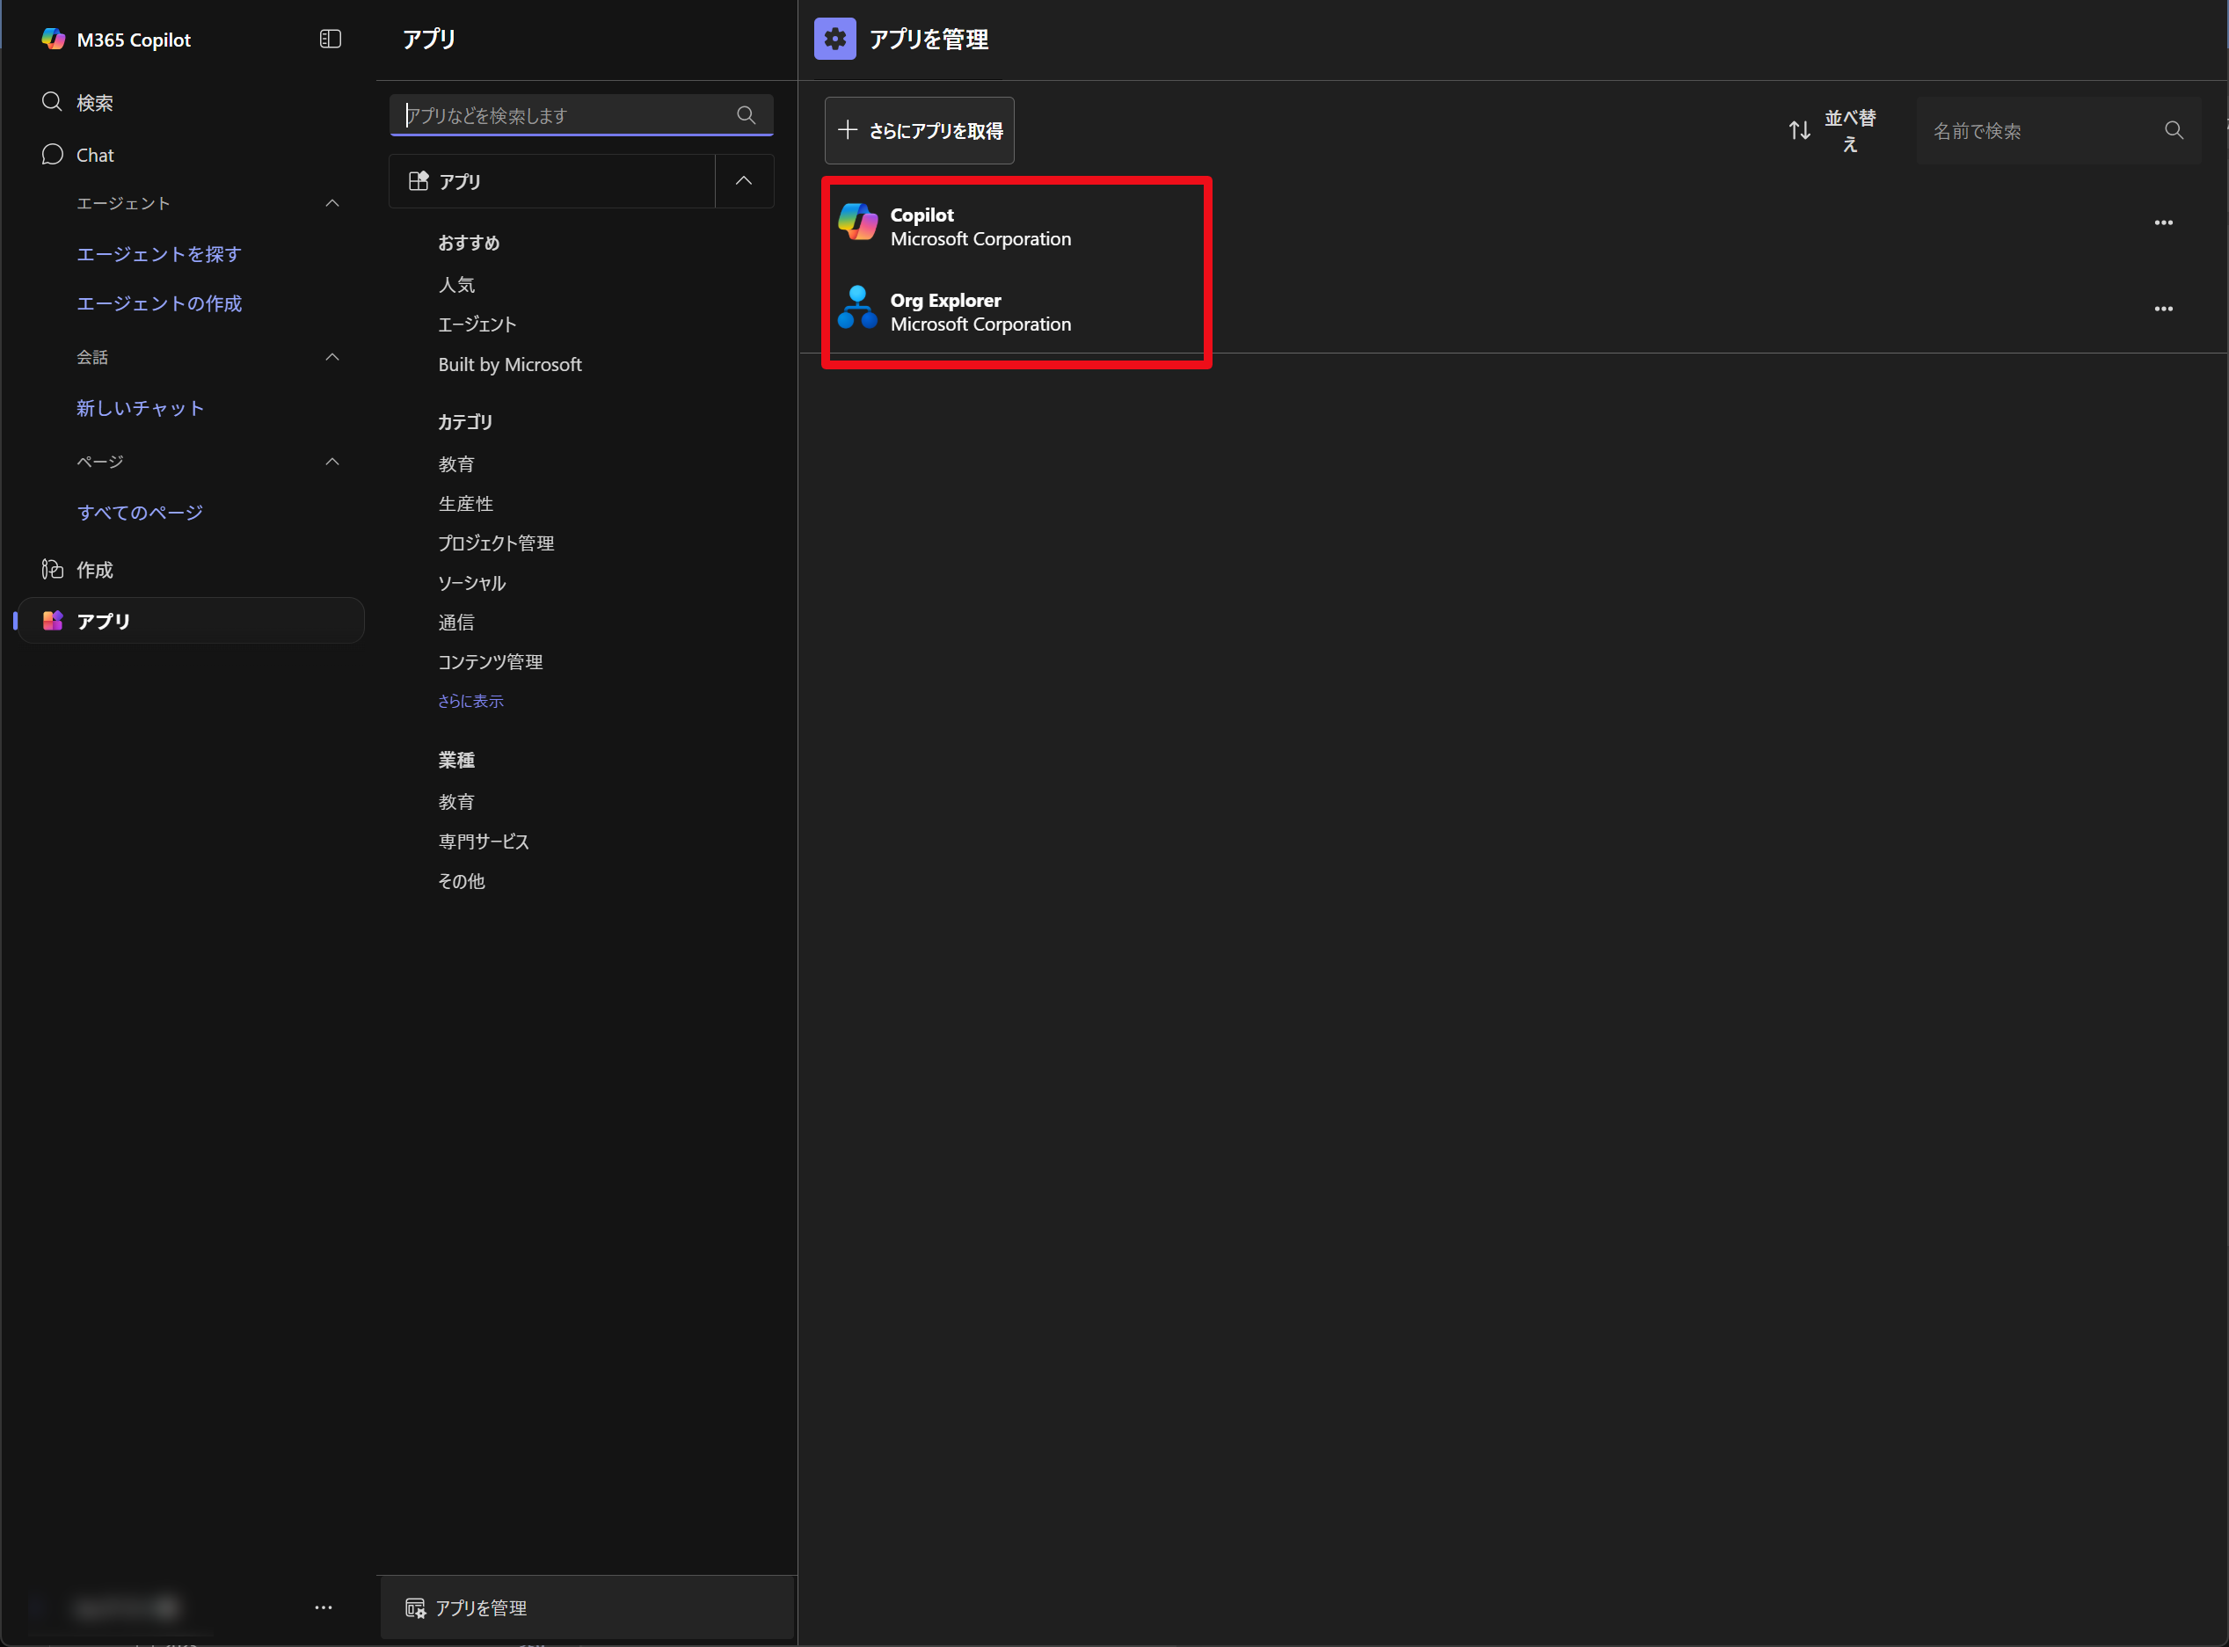Open the 並べ替え sort control
The height and width of the screenshot is (1647, 2229).
[x=1832, y=131]
